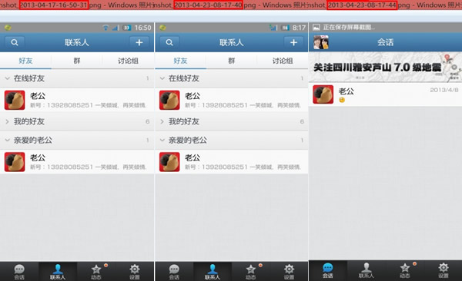Screen dimensions: 462x281
Task: Tap battery icon in the 8:17 status bar
Action: (285, 28)
